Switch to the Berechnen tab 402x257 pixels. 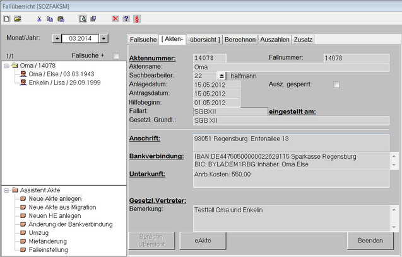pyautogui.click(x=240, y=39)
